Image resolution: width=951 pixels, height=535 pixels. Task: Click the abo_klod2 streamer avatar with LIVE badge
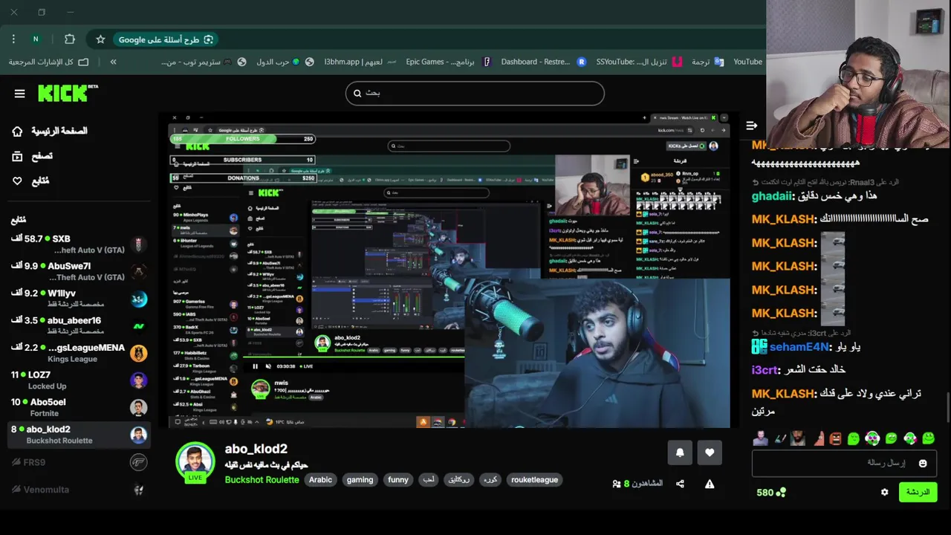[195, 462]
